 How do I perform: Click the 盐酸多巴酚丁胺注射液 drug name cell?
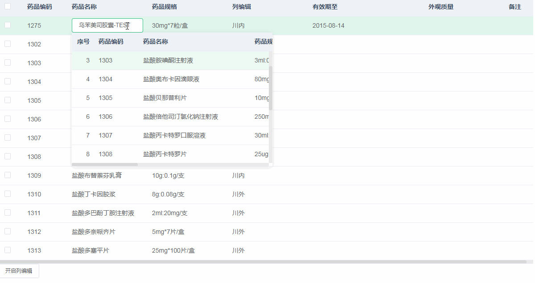point(103,213)
